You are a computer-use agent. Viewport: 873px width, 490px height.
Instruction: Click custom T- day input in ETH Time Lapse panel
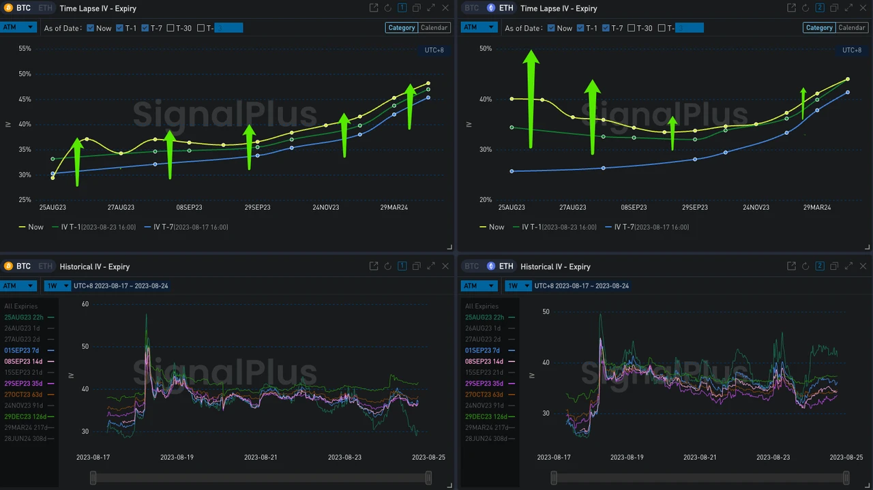(x=689, y=28)
